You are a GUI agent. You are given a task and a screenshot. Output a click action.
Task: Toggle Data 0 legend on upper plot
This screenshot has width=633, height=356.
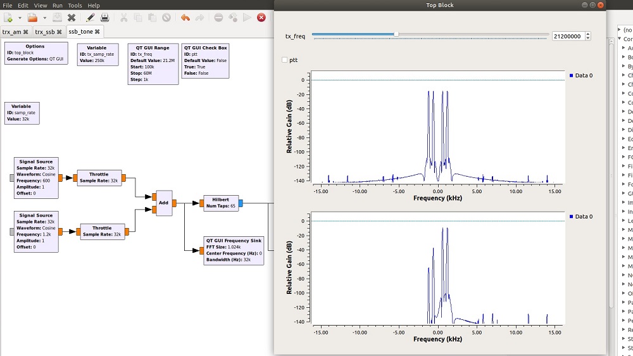point(581,75)
